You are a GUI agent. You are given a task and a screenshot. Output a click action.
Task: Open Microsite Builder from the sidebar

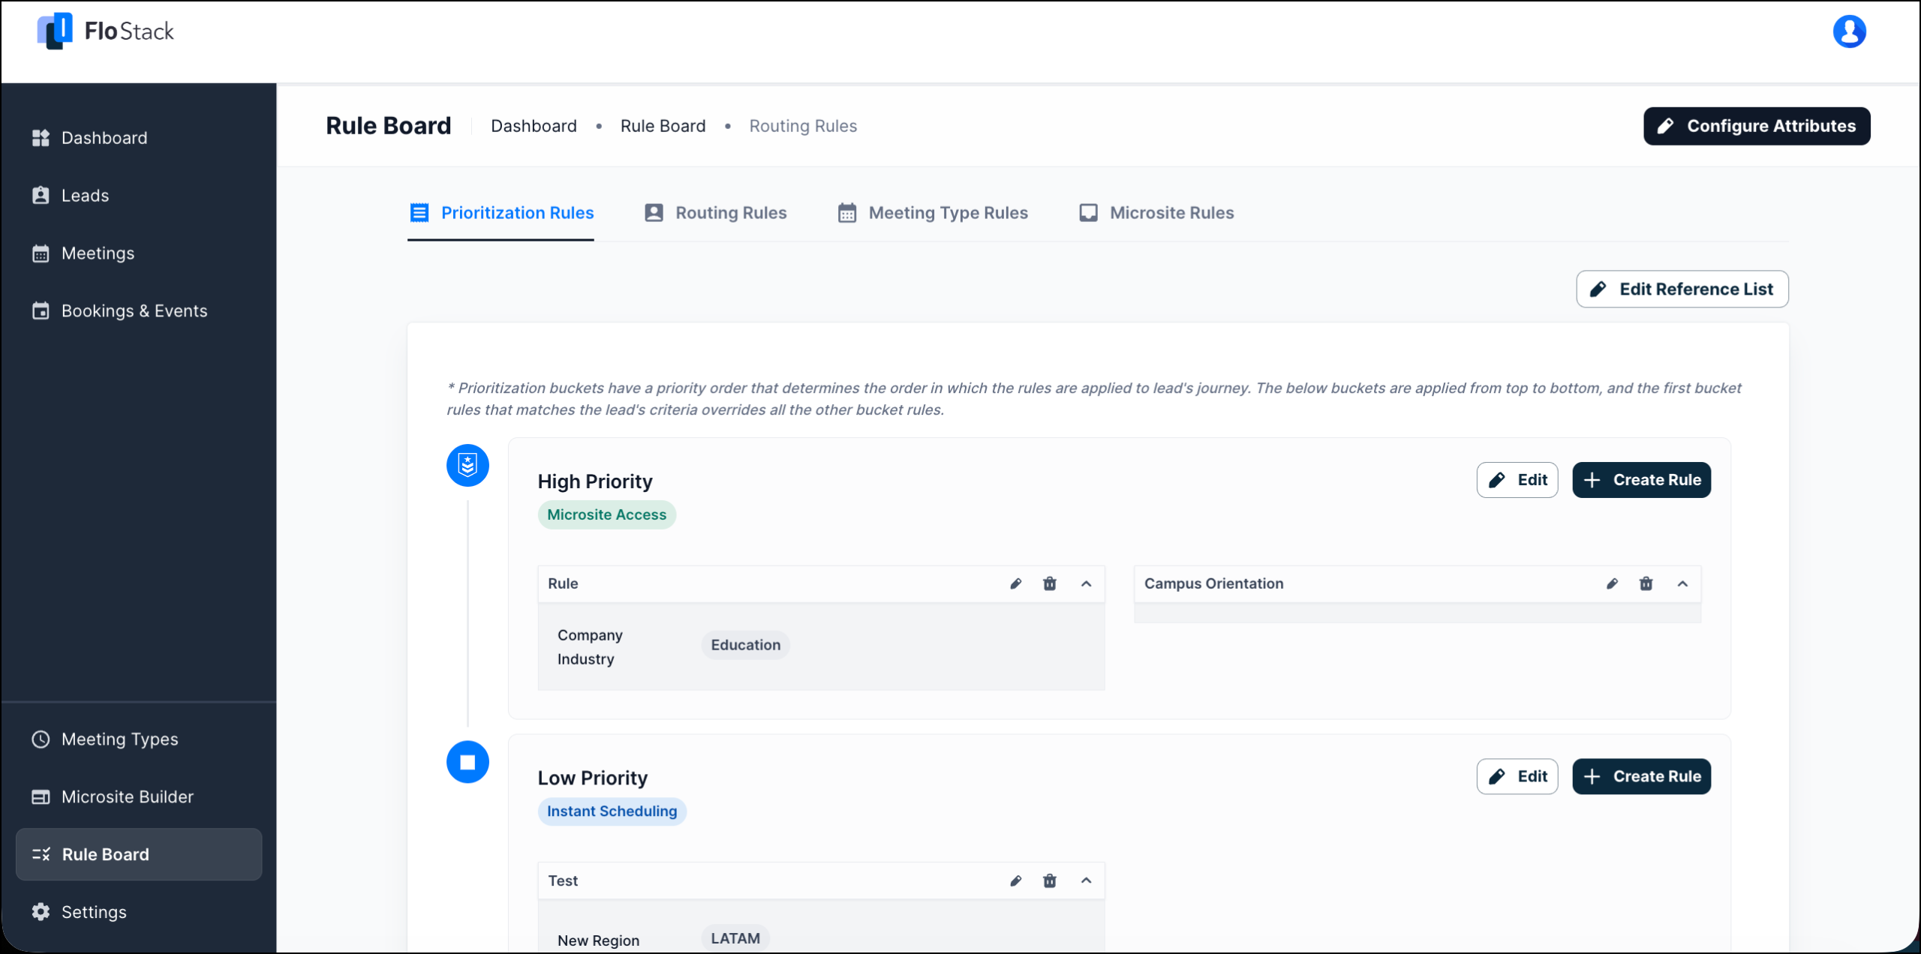[x=139, y=796]
